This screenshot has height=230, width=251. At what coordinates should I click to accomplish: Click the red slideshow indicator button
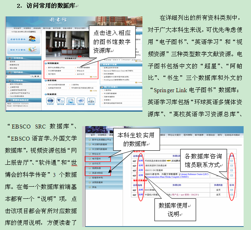80,56
